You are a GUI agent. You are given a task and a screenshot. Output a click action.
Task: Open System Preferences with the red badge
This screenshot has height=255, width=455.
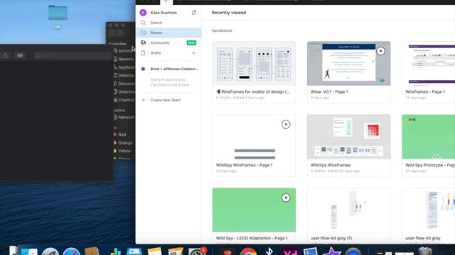[198, 251]
